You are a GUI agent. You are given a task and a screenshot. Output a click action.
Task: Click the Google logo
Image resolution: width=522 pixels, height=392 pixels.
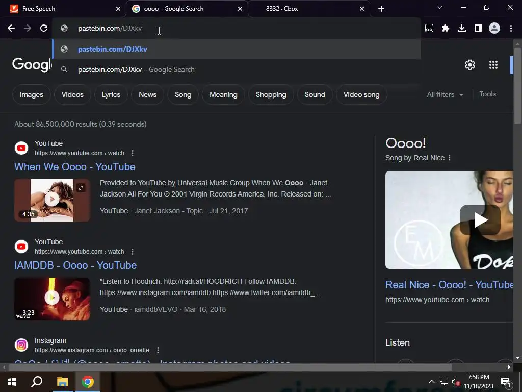tap(32, 64)
